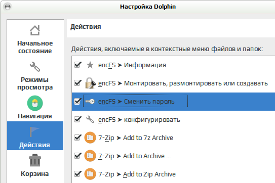Switch to the Навигация settings page

[35, 107]
